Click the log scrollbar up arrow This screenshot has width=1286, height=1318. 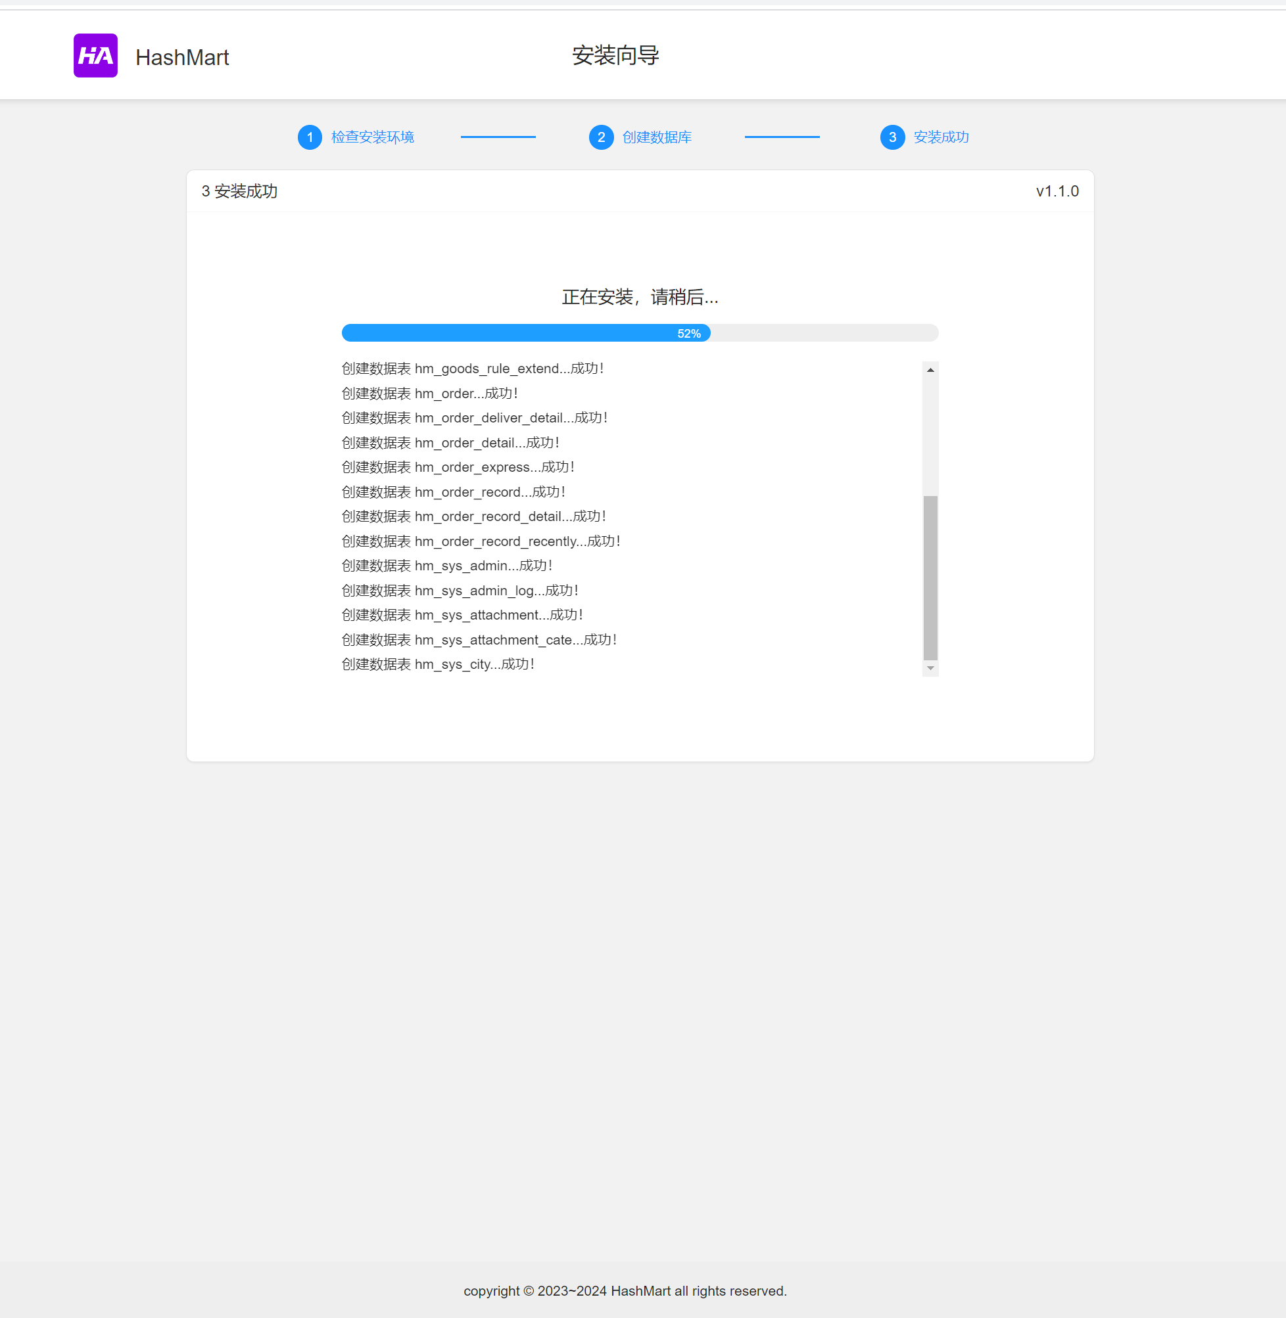[930, 370]
